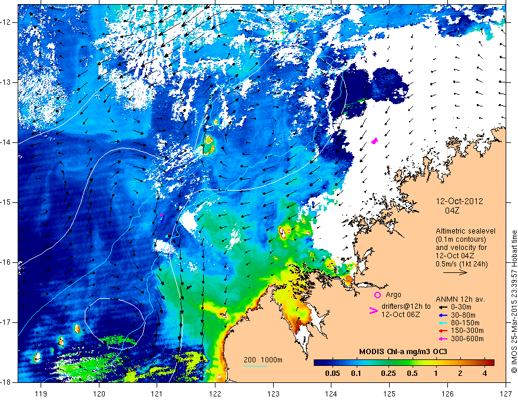Click the '80-150m' depth label
518x400 pixels.
465,323
